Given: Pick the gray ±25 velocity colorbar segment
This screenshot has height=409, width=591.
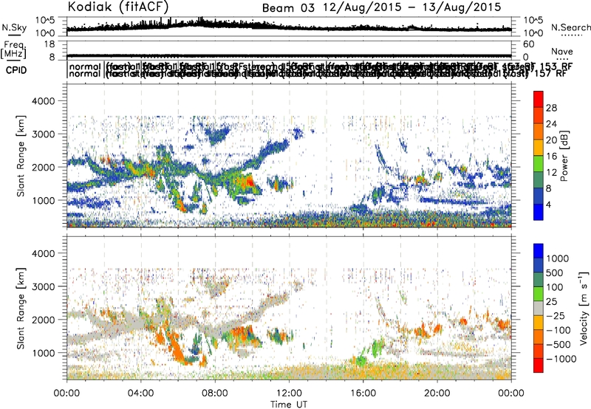Looking at the screenshot, I should tap(539, 308).
